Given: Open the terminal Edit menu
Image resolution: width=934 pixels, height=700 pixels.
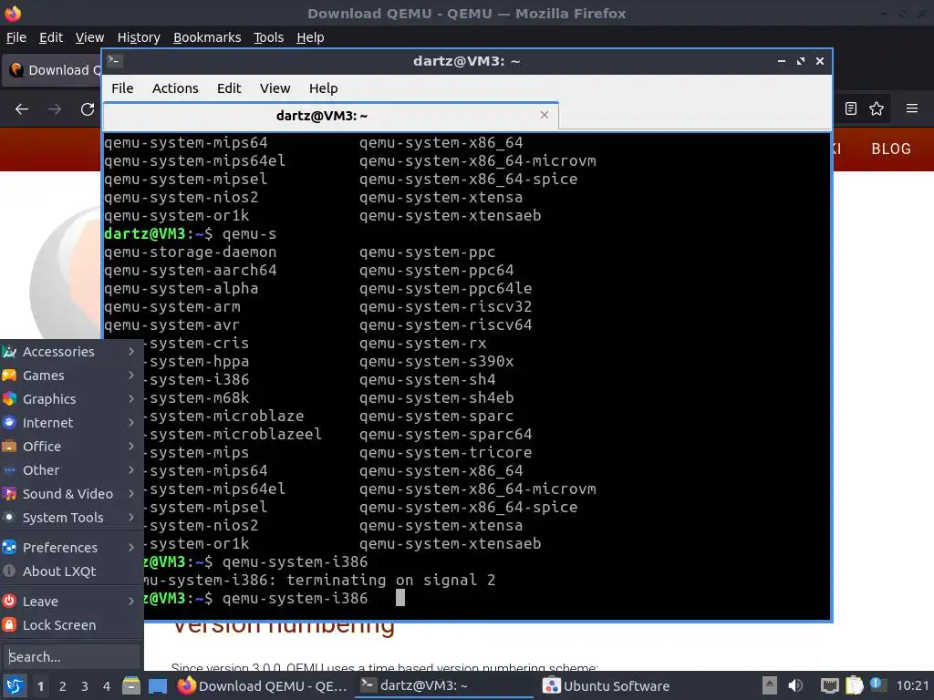Looking at the screenshot, I should 229,88.
